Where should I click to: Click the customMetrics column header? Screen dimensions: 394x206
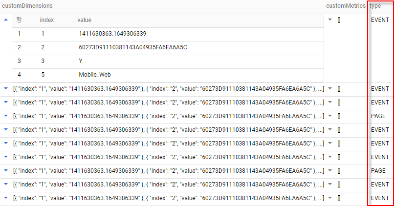(346, 6)
